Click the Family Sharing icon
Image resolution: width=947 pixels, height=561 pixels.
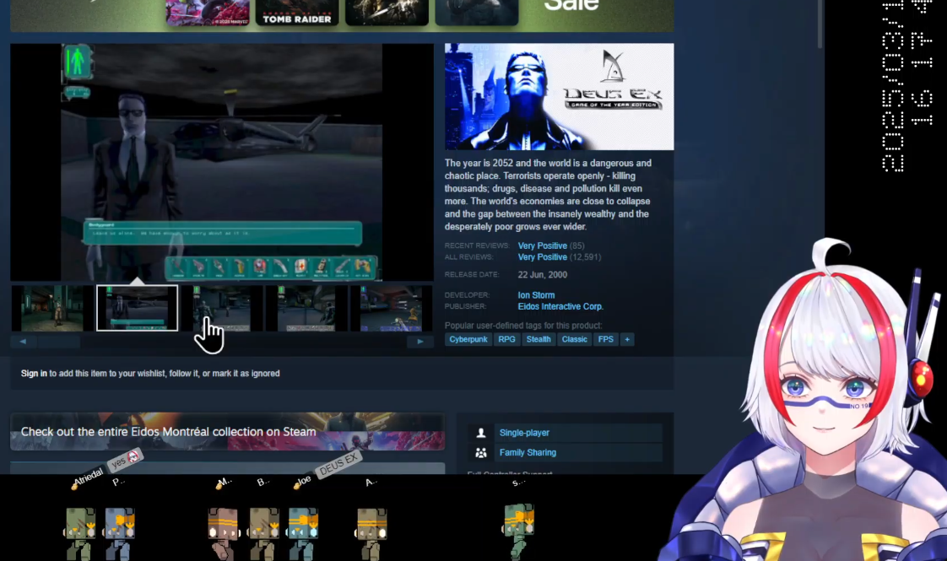(x=481, y=453)
